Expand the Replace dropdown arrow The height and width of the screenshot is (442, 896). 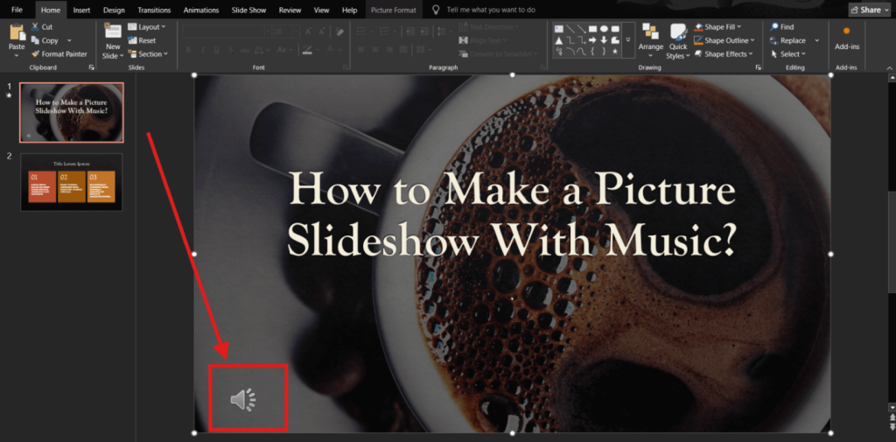(x=817, y=40)
